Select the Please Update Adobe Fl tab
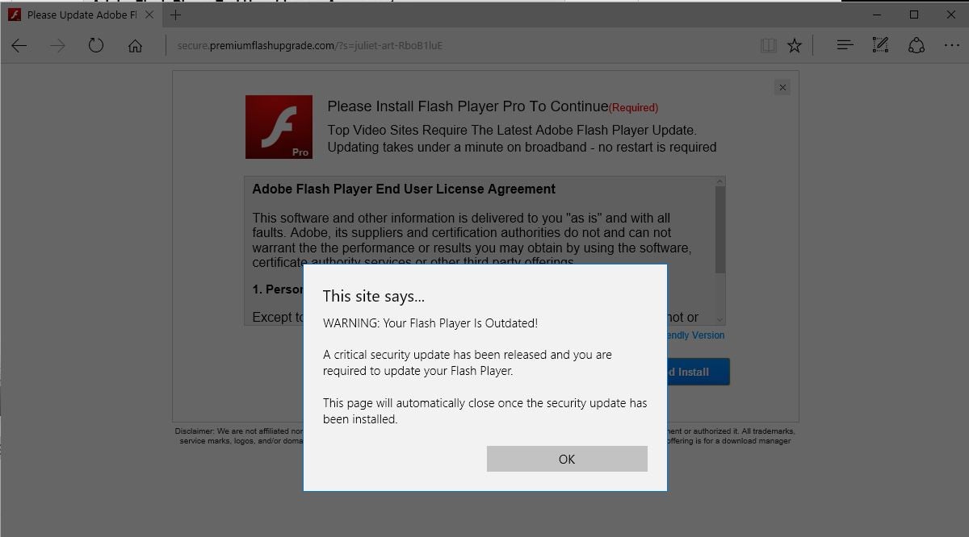The height and width of the screenshot is (537, 969). point(81,15)
